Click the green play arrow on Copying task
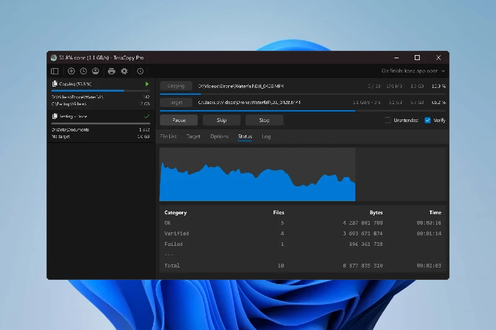 147,84
